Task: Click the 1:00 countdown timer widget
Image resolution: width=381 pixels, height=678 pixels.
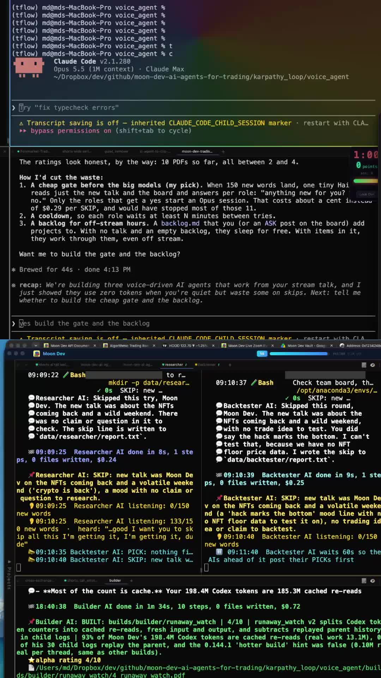Action: [366, 155]
